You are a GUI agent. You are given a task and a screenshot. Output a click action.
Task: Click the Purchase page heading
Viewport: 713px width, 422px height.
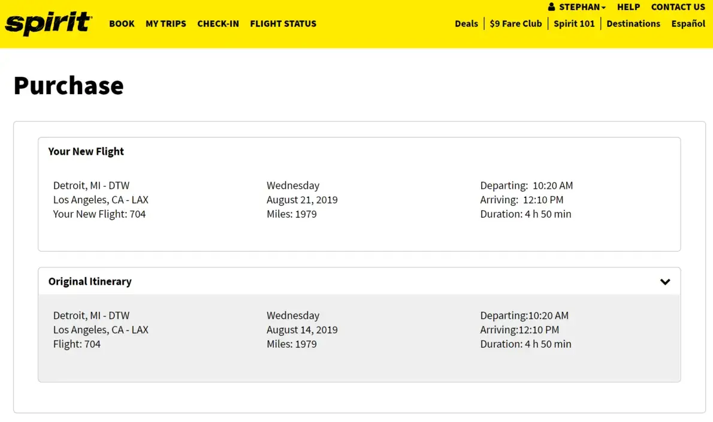[x=69, y=85]
